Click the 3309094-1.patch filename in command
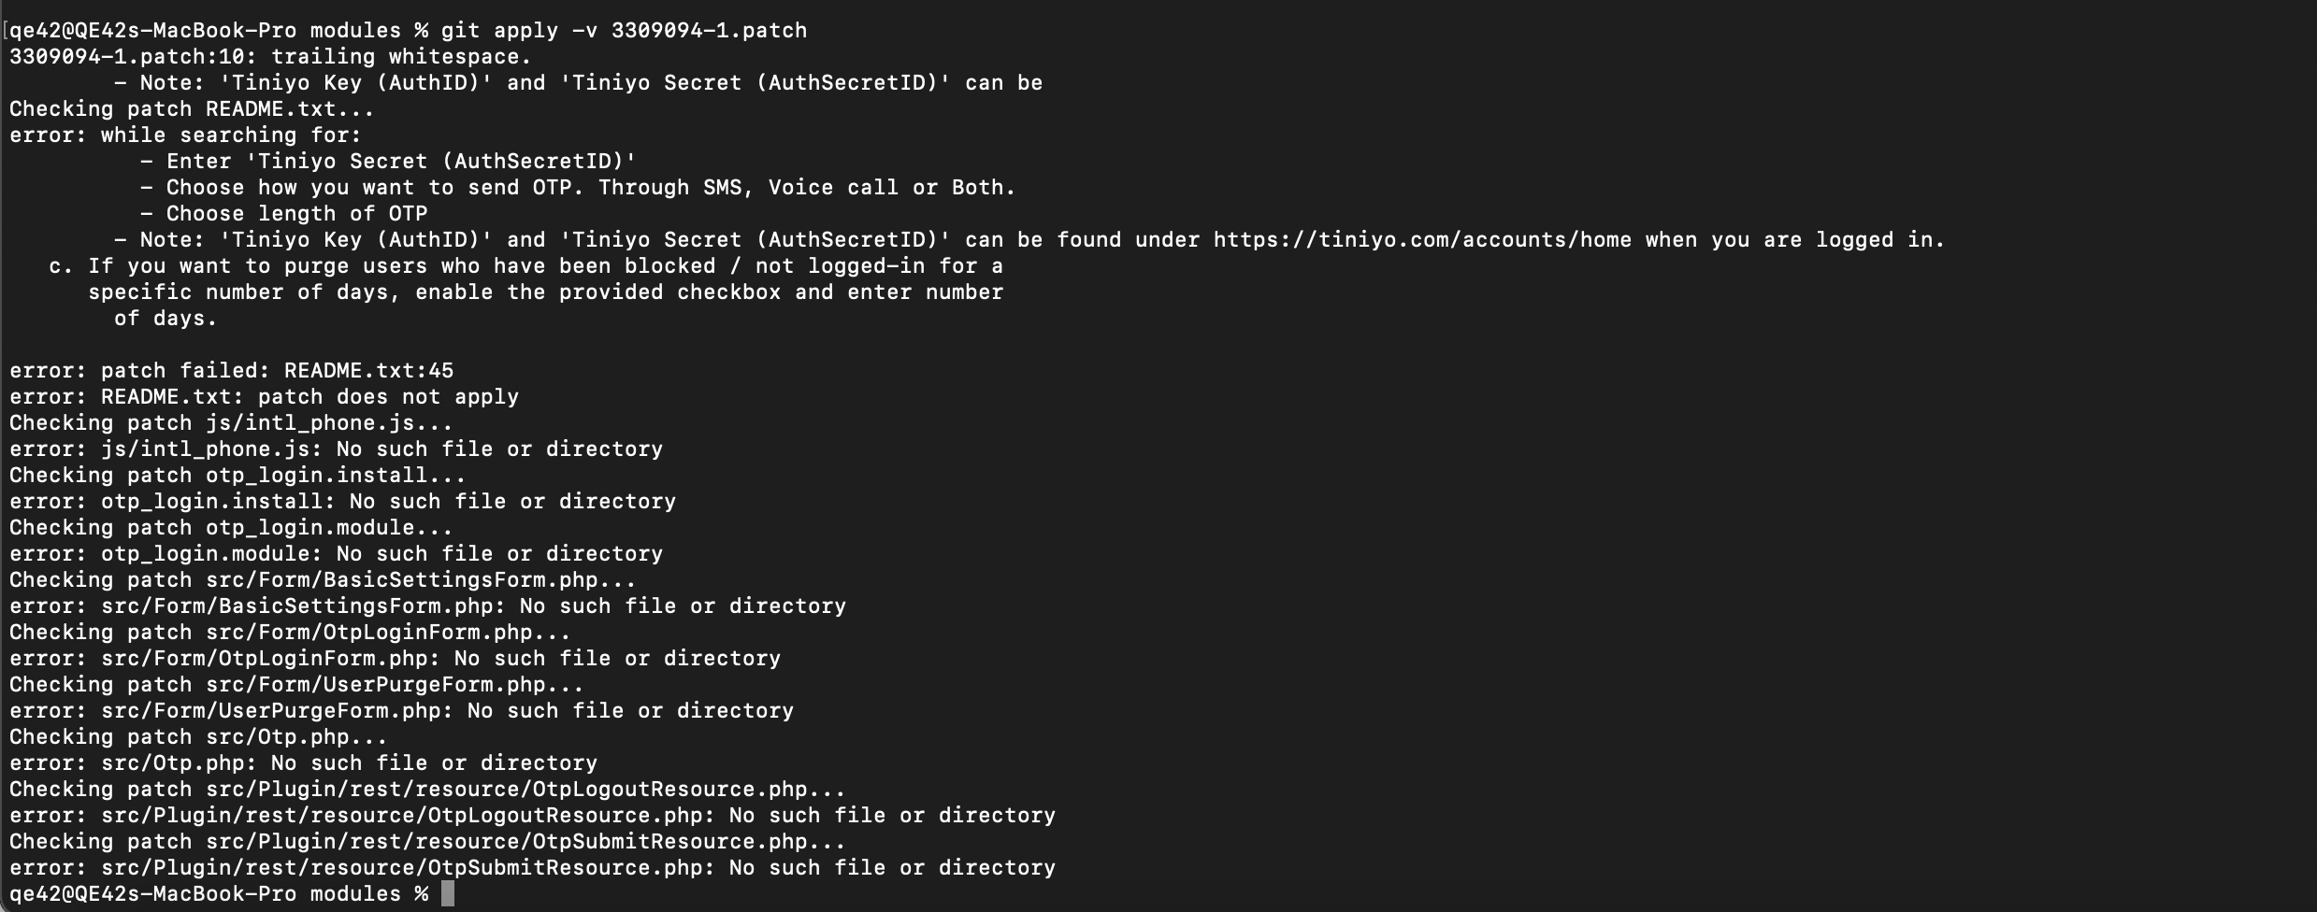 [x=709, y=31]
